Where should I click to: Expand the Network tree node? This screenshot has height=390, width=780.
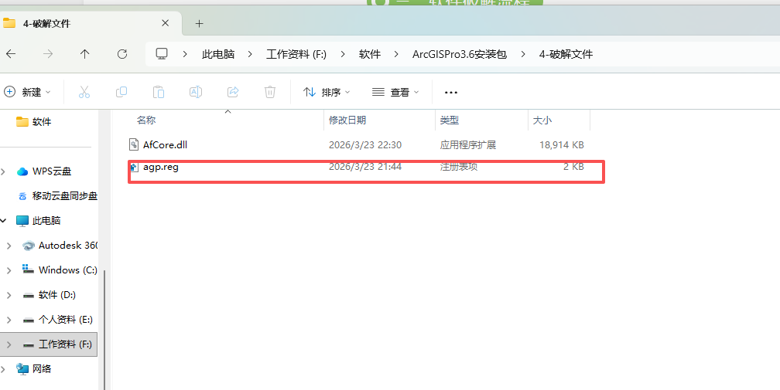click(5, 369)
